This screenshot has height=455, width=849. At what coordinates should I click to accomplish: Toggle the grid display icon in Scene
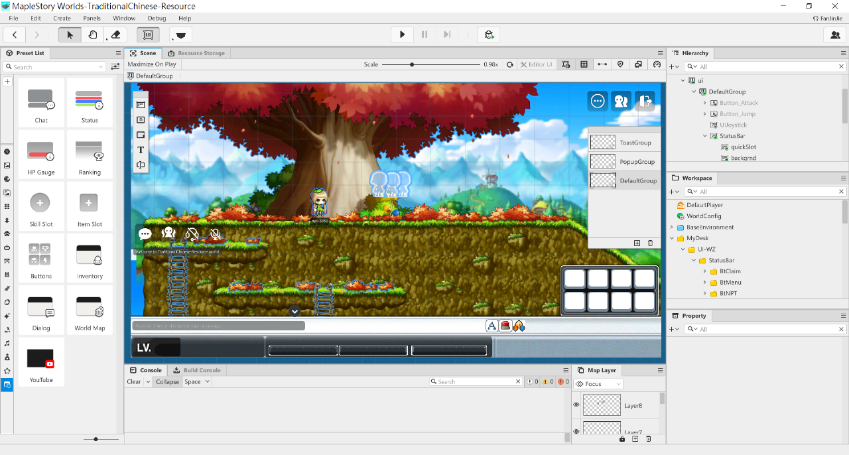(584, 64)
